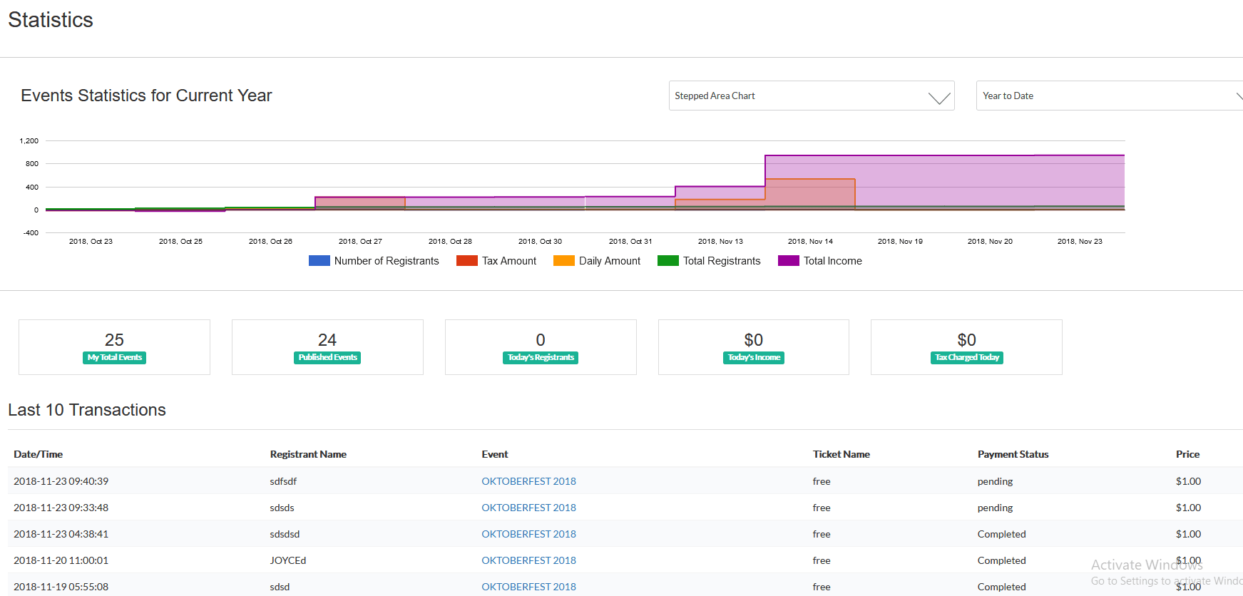
Task: Click the Total Registrants green legend swatch
Action: [668, 261]
